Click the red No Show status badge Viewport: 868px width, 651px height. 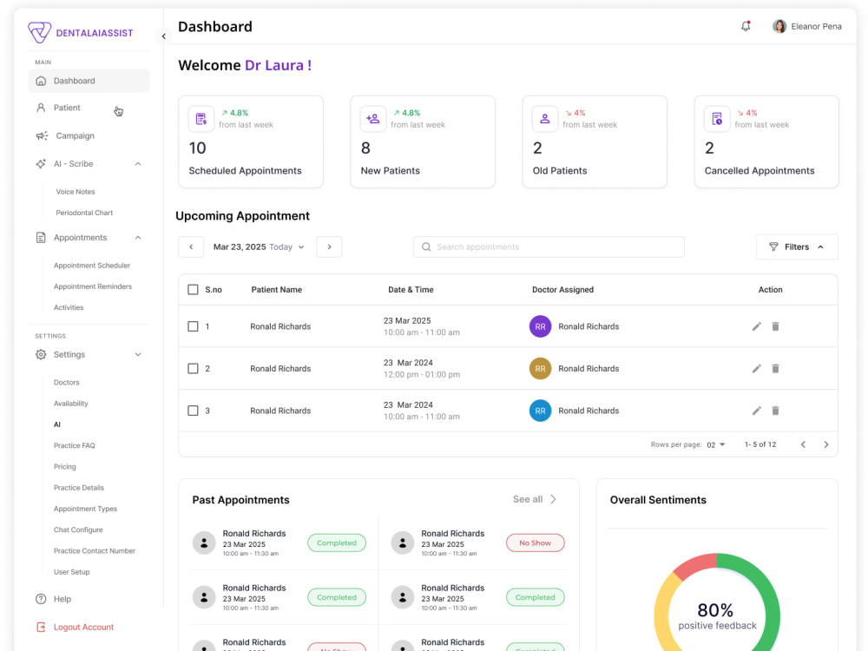pos(535,543)
